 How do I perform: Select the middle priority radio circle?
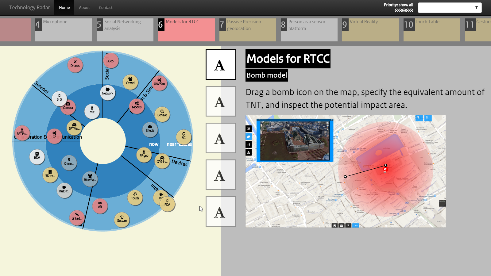pyautogui.click(x=404, y=10)
